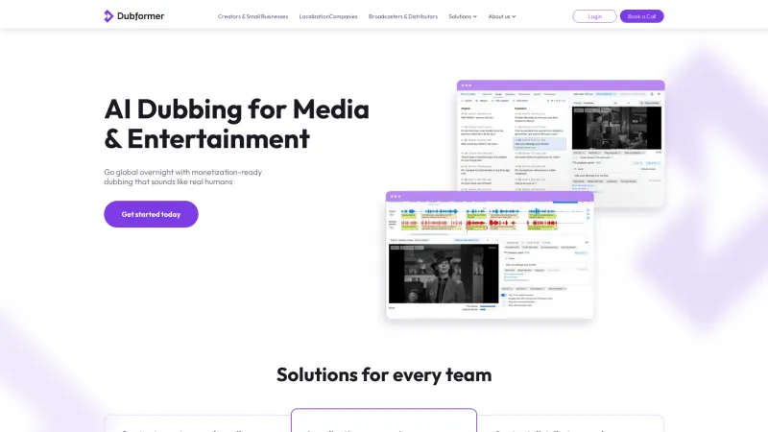
Task: Click the 'Go global overnight' tagline text
Action: [x=182, y=177]
